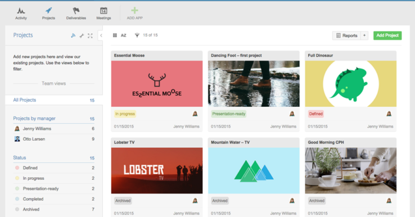
Task: Click In progress badge on Essential Moose
Action: point(125,114)
